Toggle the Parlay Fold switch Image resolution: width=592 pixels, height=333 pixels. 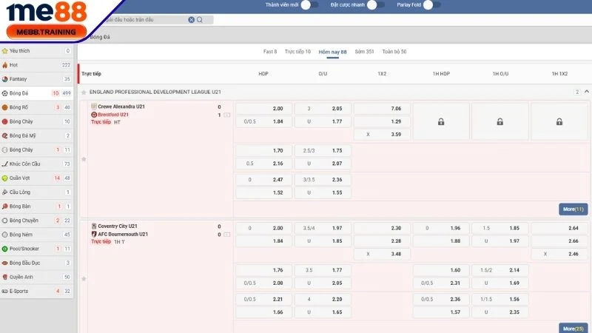(x=431, y=5)
